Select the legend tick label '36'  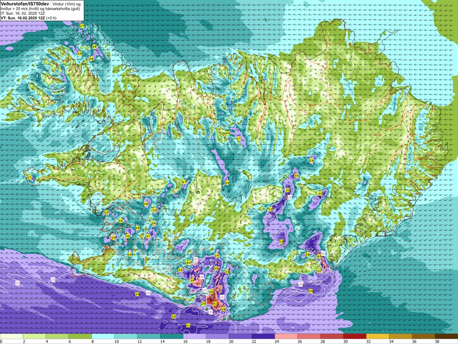pyautogui.click(x=414, y=341)
